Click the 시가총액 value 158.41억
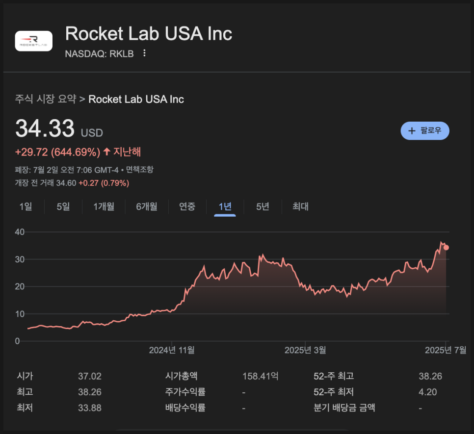The width and height of the screenshot is (474, 434). click(260, 376)
